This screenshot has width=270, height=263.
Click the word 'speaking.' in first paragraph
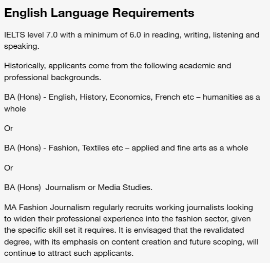[x=22, y=47]
